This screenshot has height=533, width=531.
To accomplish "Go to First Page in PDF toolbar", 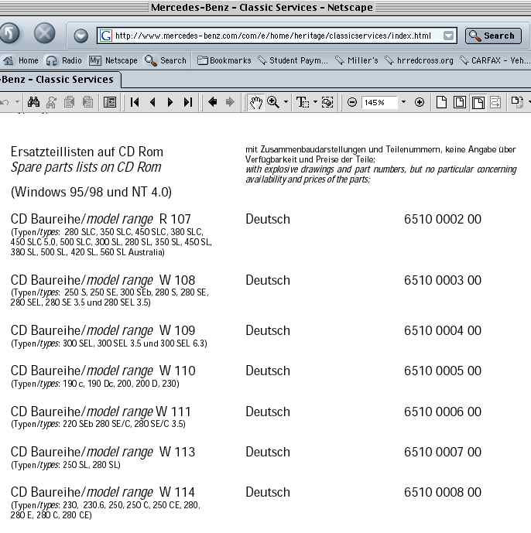I will point(135,102).
